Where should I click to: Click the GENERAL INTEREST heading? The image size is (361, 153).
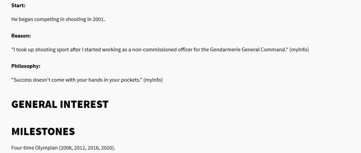pyautogui.click(x=60, y=104)
